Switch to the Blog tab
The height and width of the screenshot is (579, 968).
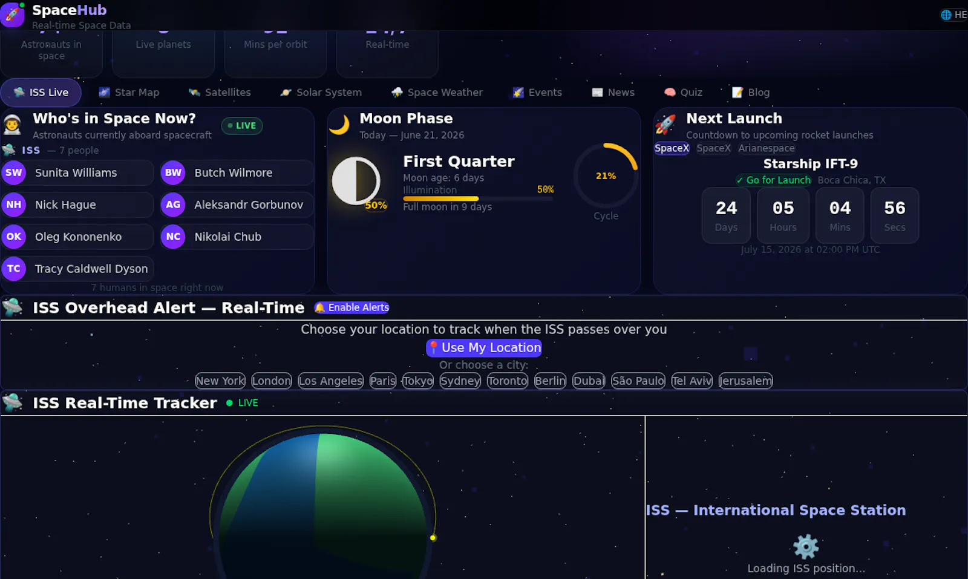click(x=751, y=93)
